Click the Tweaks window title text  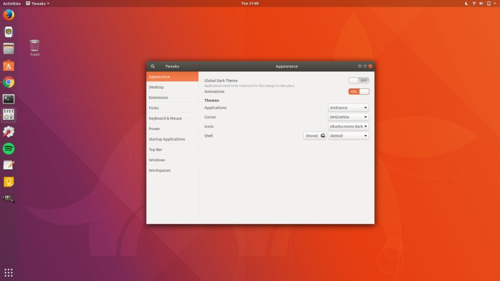pyautogui.click(x=172, y=66)
